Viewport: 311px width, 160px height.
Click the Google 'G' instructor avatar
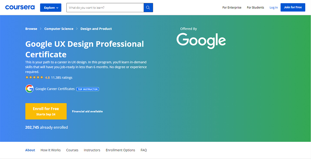(x=30, y=89)
